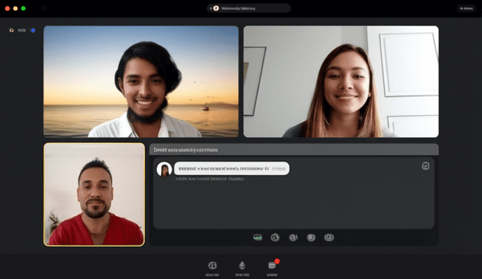Select the highlighted video of man in red

(94, 194)
